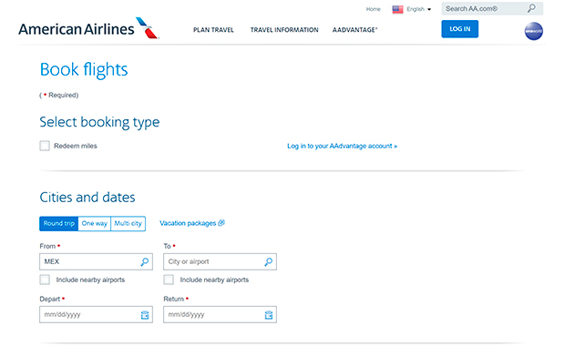Follow the Home link

tap(374, 9)
